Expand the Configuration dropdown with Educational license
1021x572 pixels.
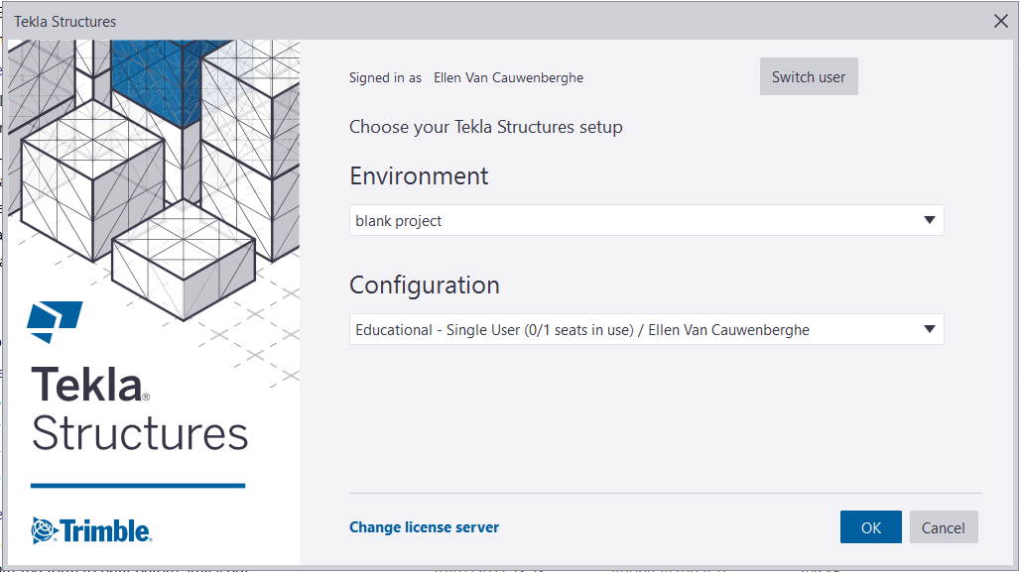pyautogui.click(x=646, y=329)
